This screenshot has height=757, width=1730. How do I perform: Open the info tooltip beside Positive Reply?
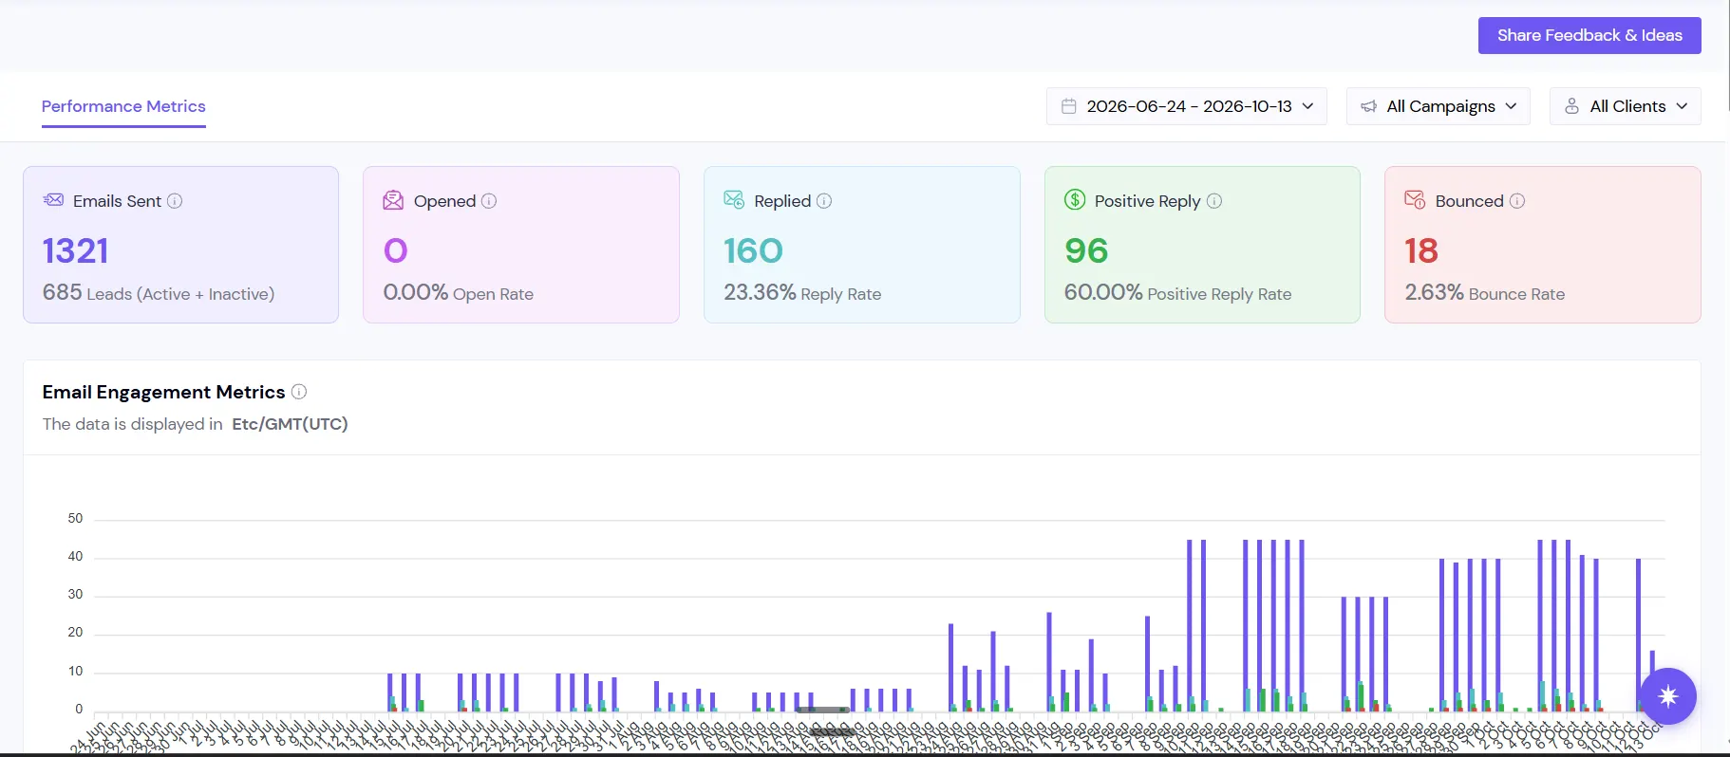pos(1214,201)
